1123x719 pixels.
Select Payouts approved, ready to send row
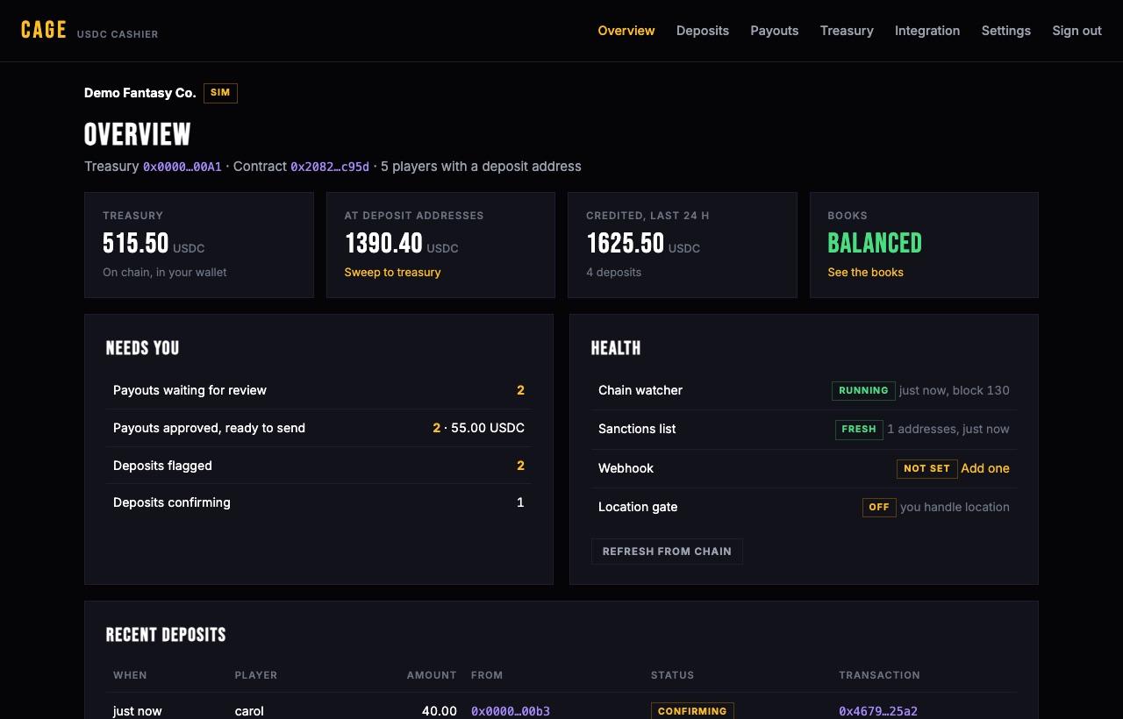click(318, 428)
